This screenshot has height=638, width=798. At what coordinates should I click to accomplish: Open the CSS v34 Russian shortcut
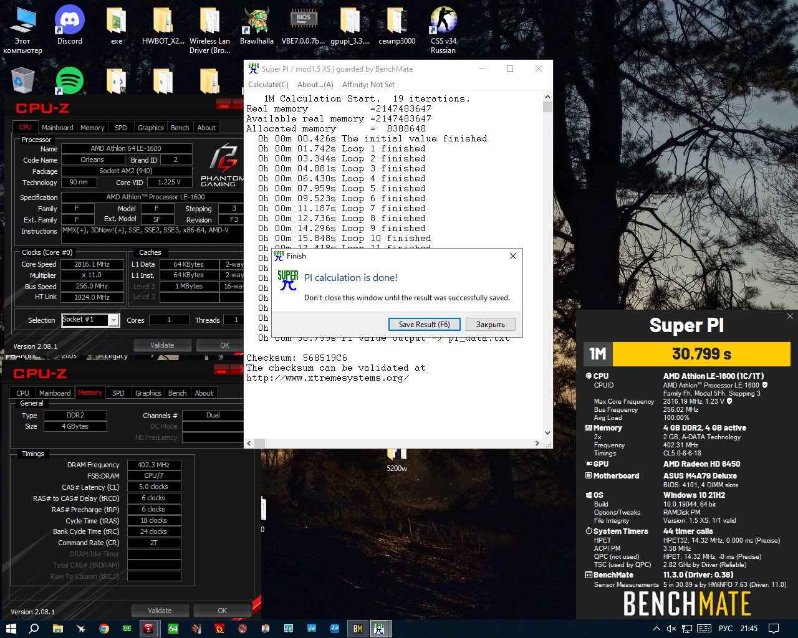pos(443,30)
